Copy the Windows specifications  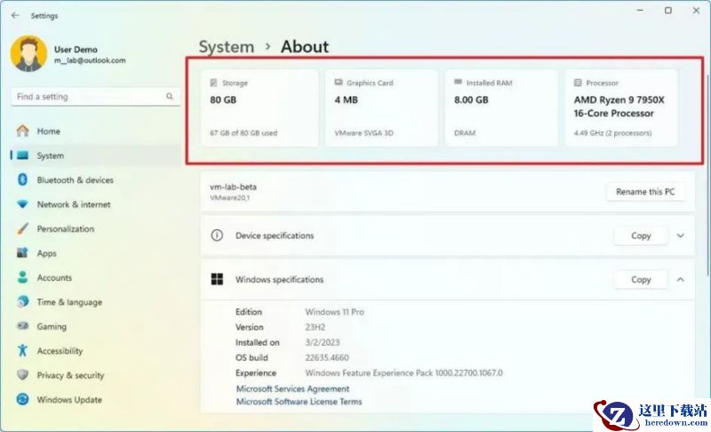click(x=641, y=280)
